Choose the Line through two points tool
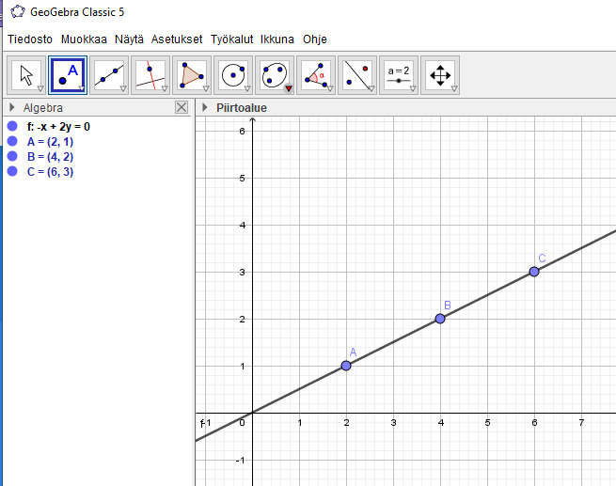Viewport: 616px width, 486px height. (x=110, y=74)
